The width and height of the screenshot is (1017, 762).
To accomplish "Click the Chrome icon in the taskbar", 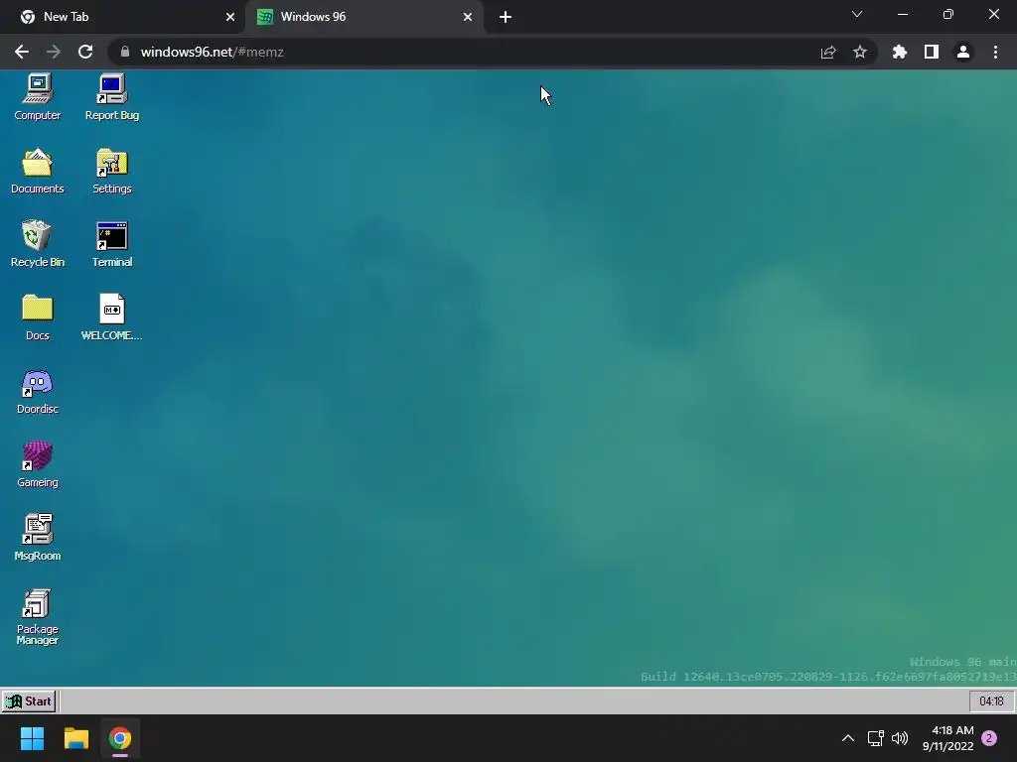I will point(120,738).
